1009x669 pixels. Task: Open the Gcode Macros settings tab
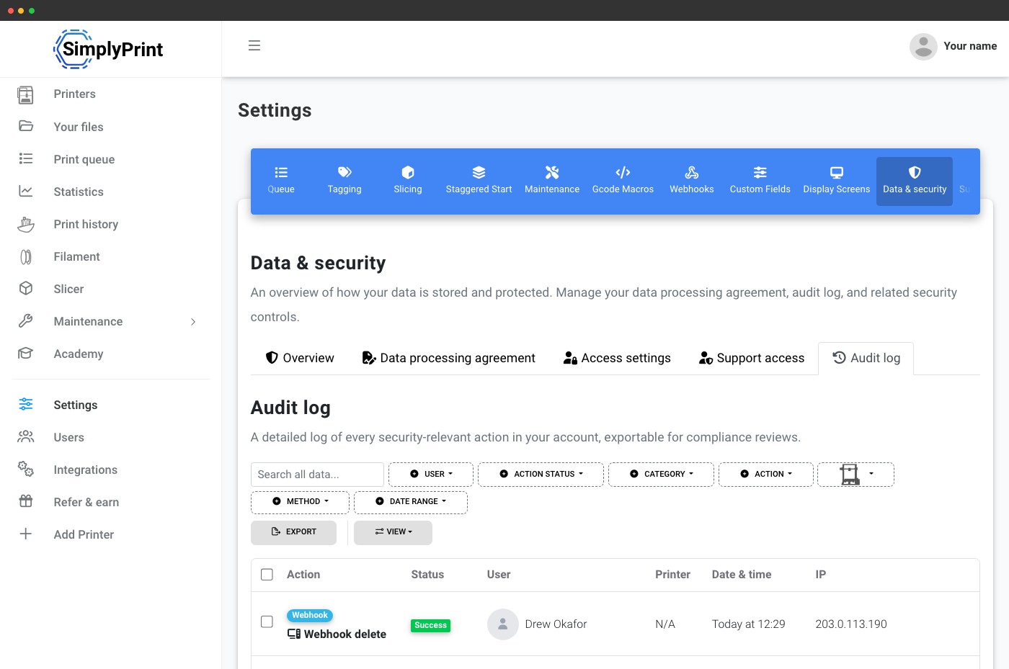click(x=623, y=181)
